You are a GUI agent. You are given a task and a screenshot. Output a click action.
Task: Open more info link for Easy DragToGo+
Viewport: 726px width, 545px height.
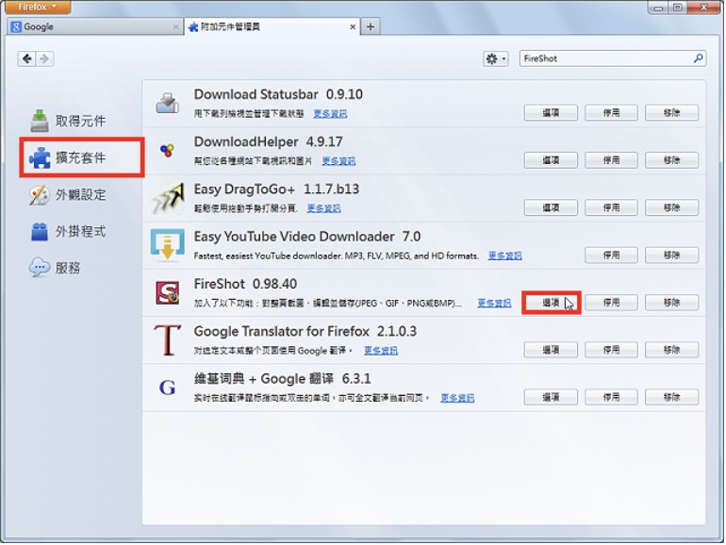323,208
